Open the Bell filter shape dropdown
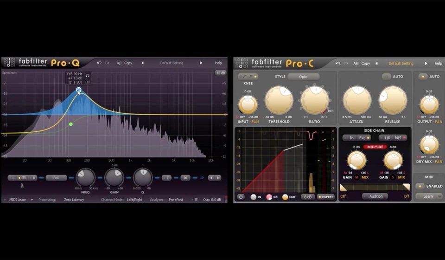Image resolution: width=445 pixels, height=260 pixels. coord(56,178)
